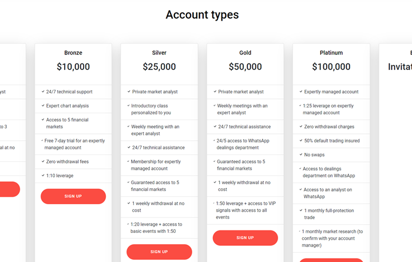Image resolution: width=412 pixels, height=262 pixels.
Task: Click checkmark next to Silver Private market analyst
Action: (129, 92)
